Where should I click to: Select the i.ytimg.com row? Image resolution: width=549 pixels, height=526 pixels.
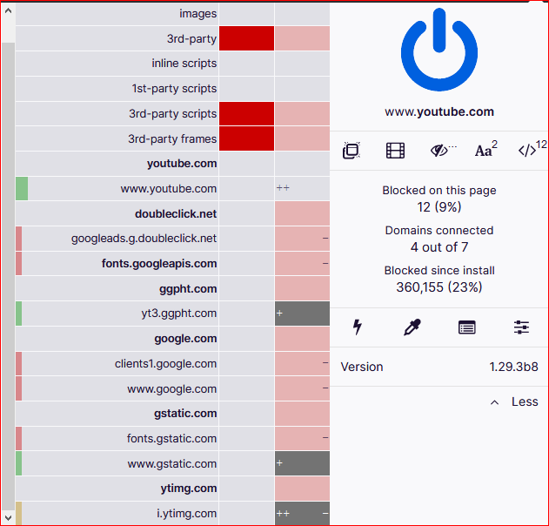coord(117,514)
